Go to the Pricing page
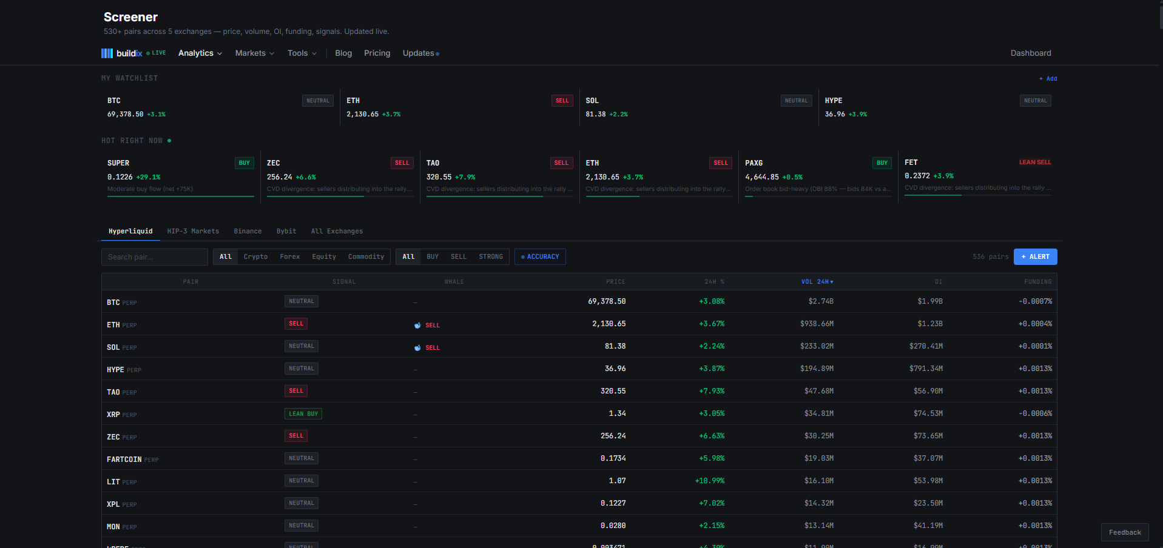 tap(377, 53)
